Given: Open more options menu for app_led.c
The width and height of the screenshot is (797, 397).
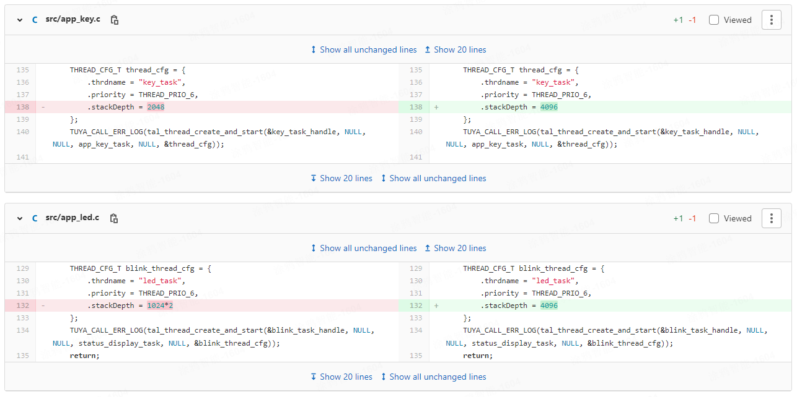Looking at the screenshot, I should pos(771,218).
